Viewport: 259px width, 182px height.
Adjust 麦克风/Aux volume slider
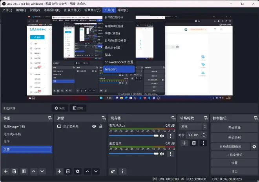[134, 136]
